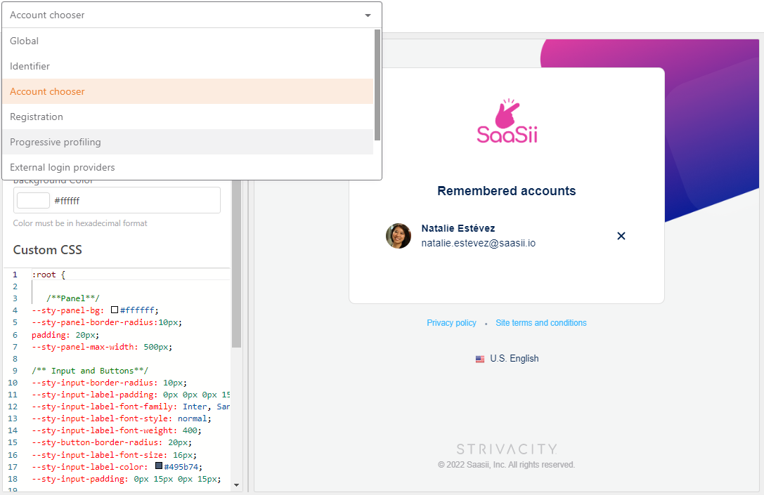Click natalie.estevez@saasii.io email text
Screen dimensions: 764x495
[x=479, y=243]
